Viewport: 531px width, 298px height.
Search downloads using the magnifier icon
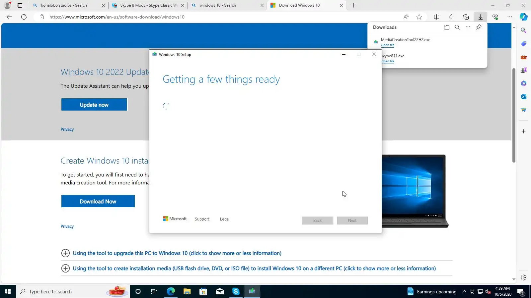coord(457,27)
